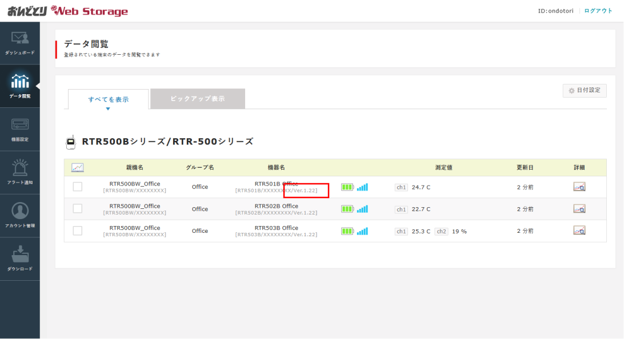Screen dimensions: 624x339
Task: Select the RTR501B Office device name
Action: pos(276,184)
